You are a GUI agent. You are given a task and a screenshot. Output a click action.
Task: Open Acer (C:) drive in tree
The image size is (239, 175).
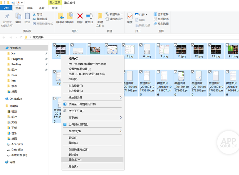(15, 144)
